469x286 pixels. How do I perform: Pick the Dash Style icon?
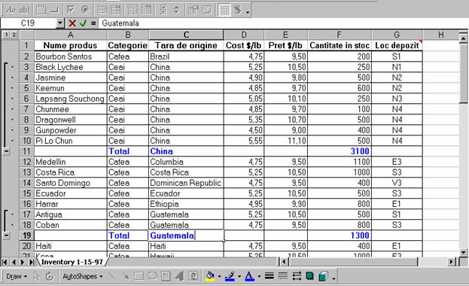[x=282, y=275]
